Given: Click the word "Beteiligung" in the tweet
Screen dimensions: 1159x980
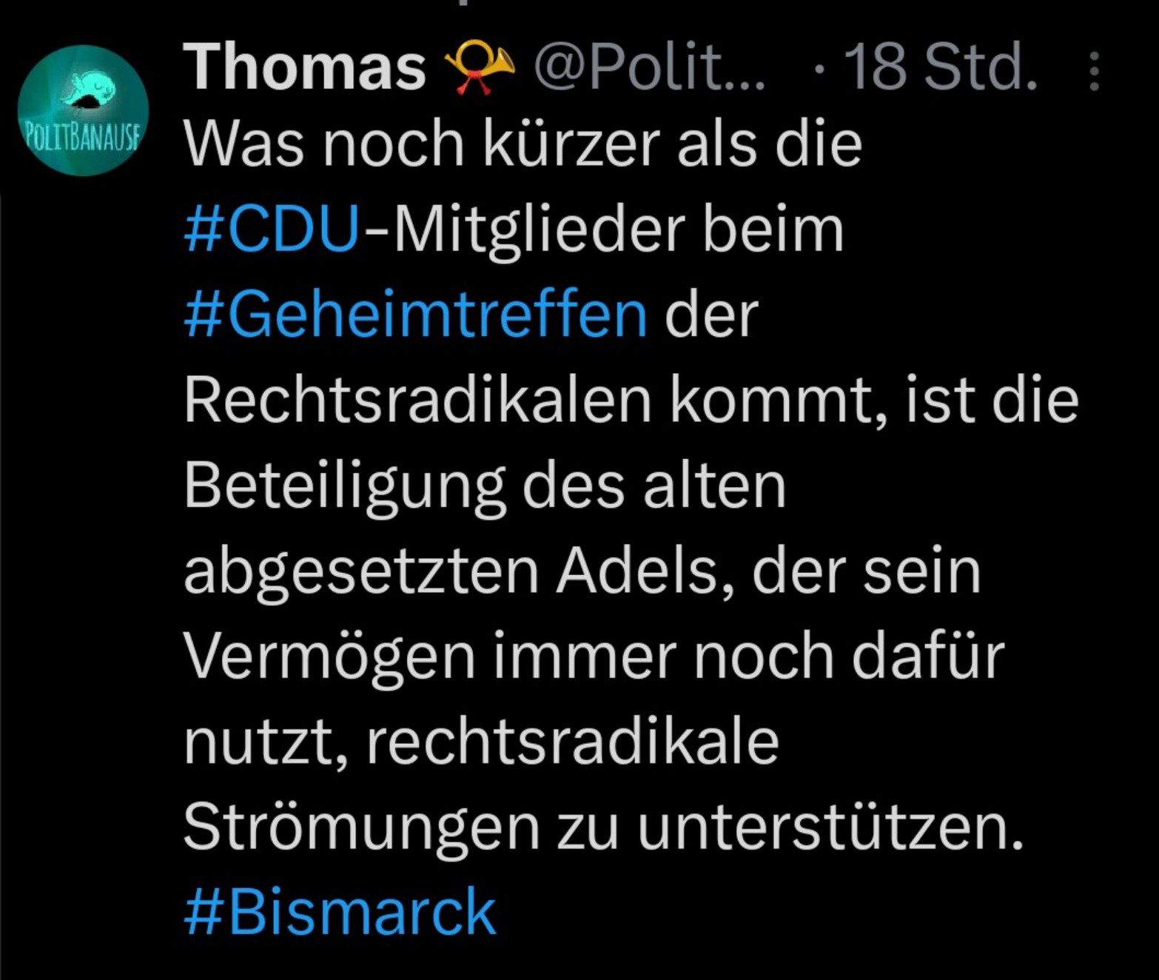Looking at the screenshot, I should 344,486.
